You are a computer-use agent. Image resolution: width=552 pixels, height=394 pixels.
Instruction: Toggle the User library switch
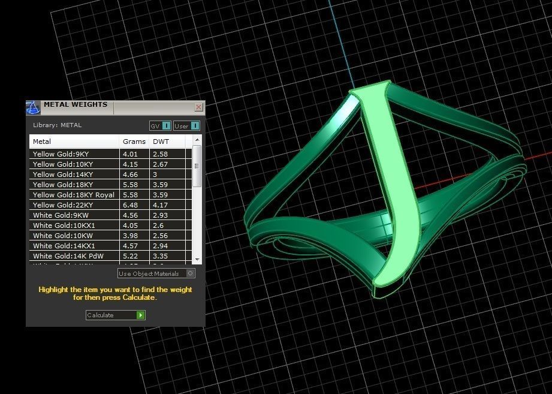point(195,126)
